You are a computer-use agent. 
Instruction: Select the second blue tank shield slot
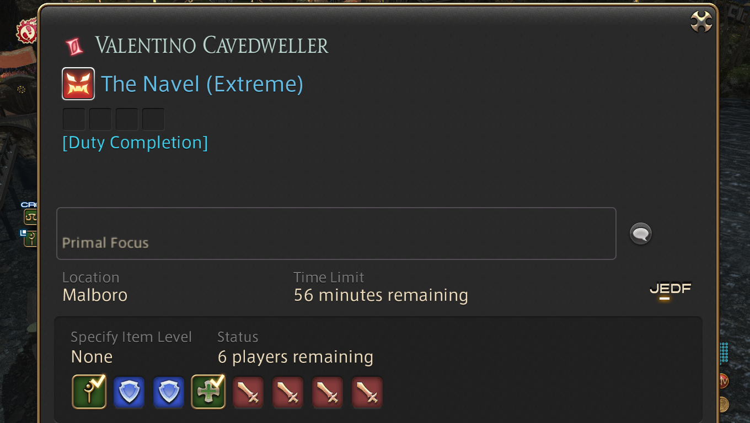pyautogui.click(x=169, y=392)
